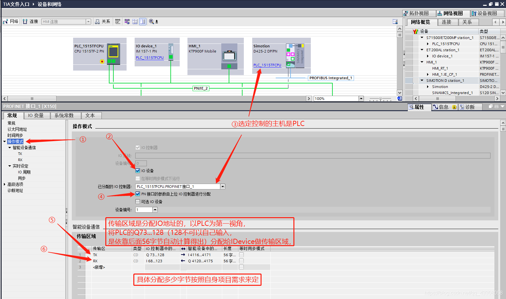Open overview navigation icon beside zoom slider
506x299 pixels.
[x=400, y=99]
